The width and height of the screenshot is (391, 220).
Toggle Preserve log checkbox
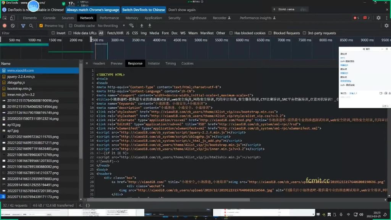click(41, 26)
